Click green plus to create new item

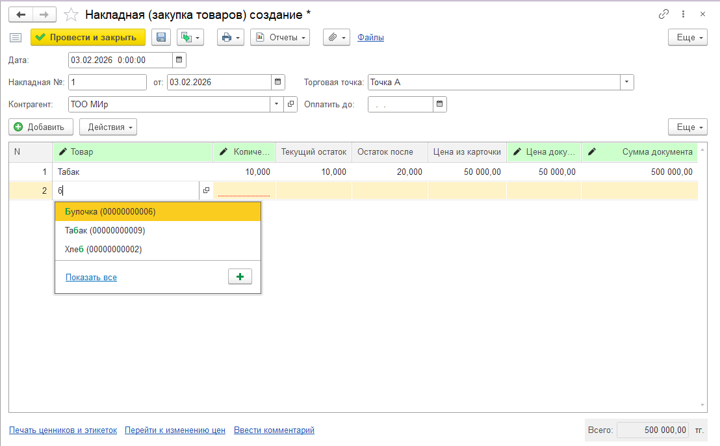[x=240, y=277]
